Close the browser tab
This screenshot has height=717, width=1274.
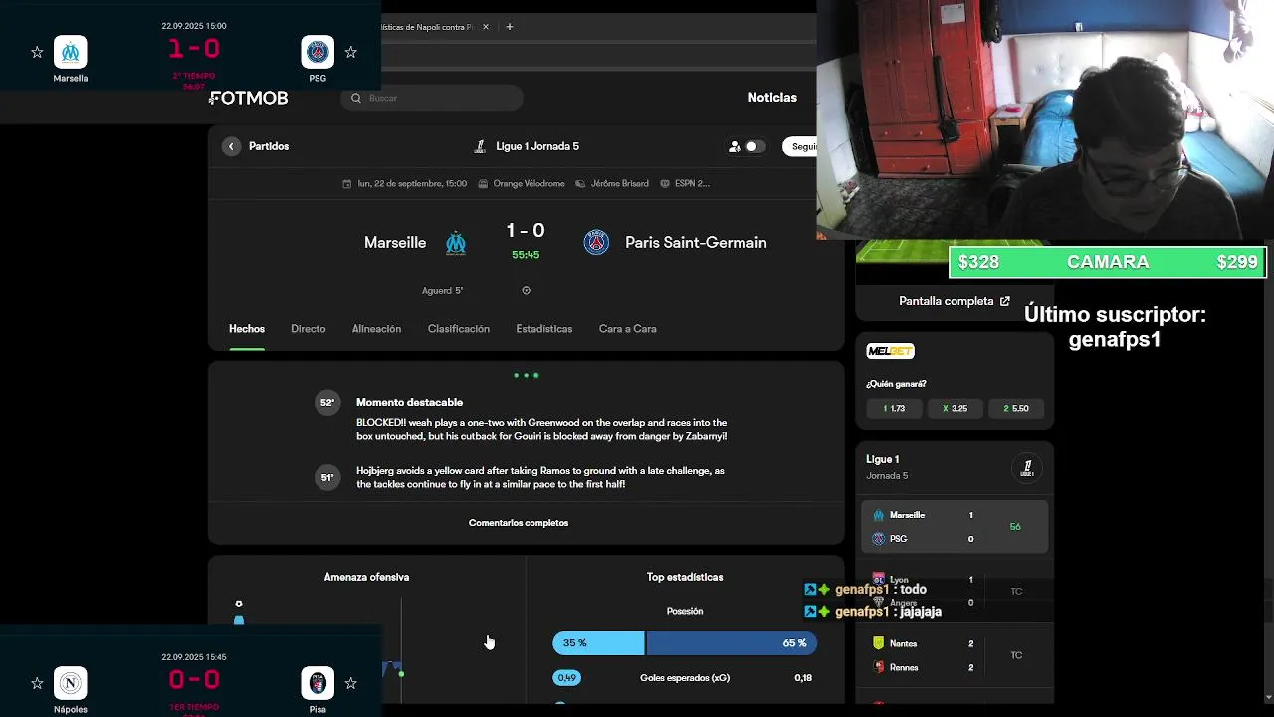[486, 27]
